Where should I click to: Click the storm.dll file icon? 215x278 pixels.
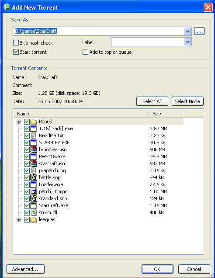pos(34,212)
